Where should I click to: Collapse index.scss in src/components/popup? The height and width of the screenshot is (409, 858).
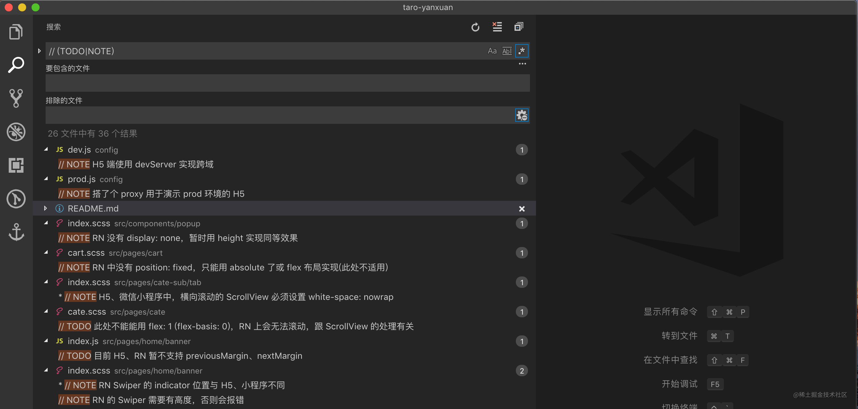pyautogui.click(x=46, y=223)
